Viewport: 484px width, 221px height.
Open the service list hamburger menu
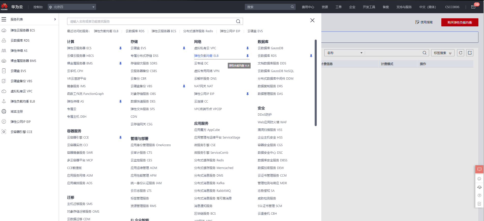tap(4, 19)
